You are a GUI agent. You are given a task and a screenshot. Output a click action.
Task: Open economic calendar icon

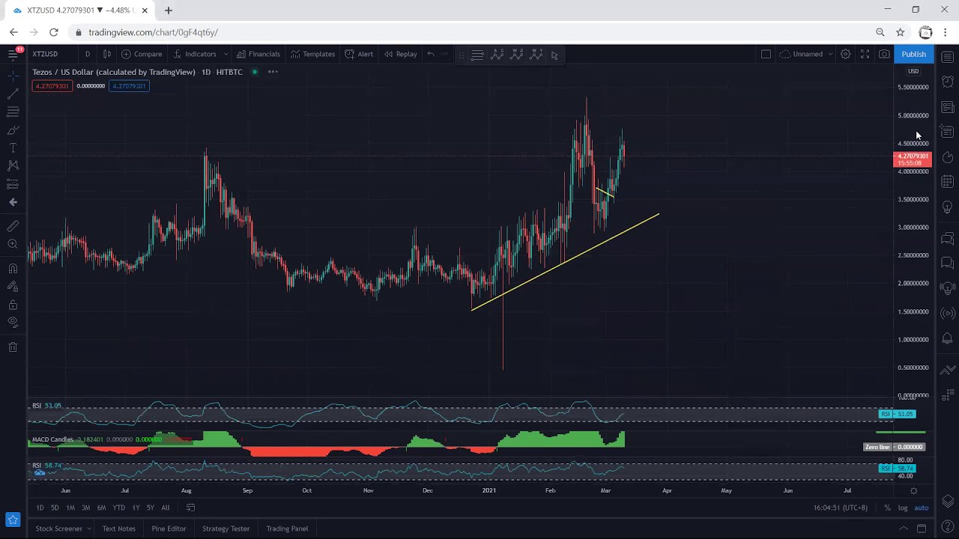947,181
